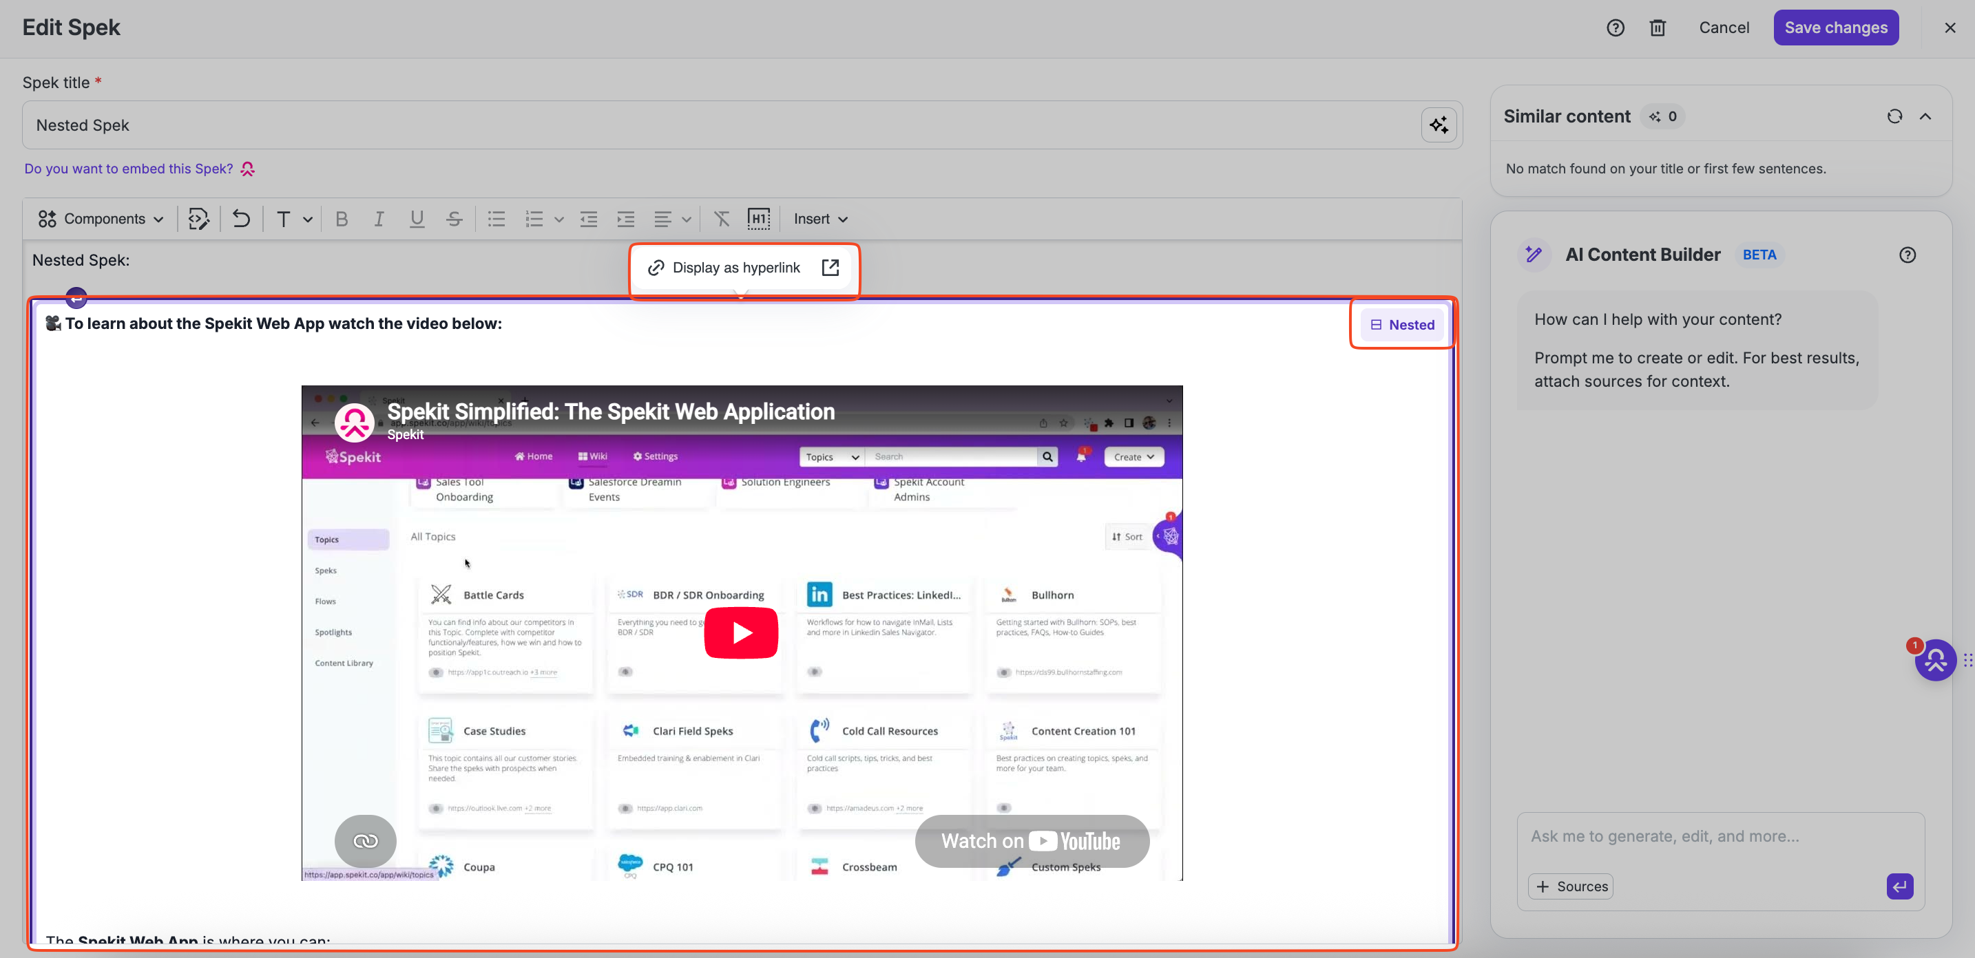Refresh Similar content results

tap(1894, 116)
